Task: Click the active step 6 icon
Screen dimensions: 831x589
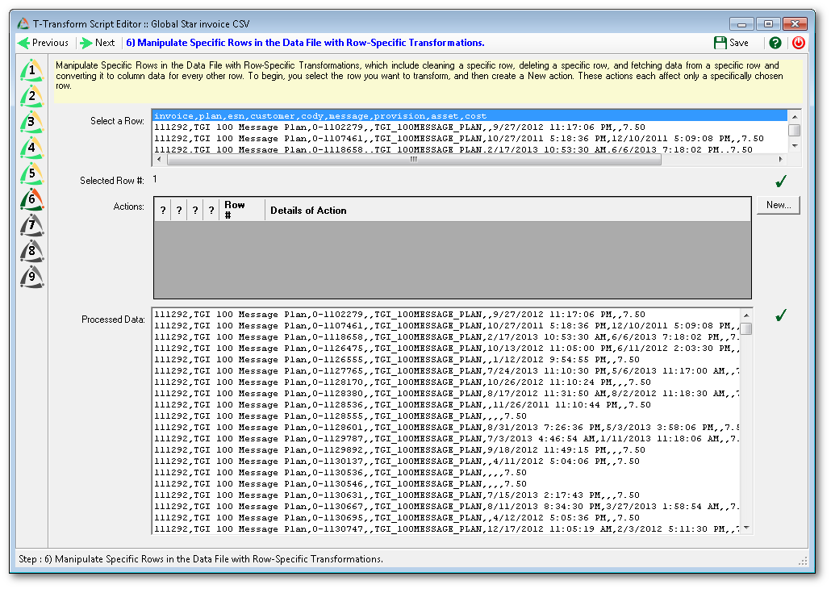Action: [x=31, y=199]
